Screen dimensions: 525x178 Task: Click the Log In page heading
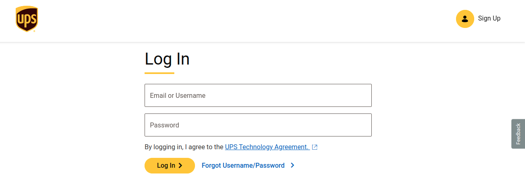coord(167,59)
